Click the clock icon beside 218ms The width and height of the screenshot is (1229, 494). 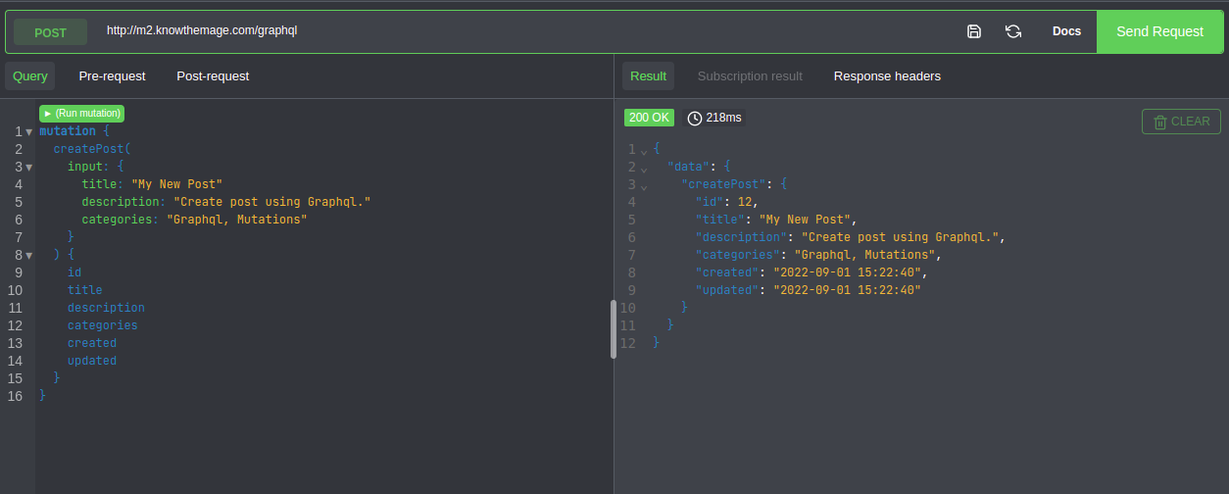[695, 118]
